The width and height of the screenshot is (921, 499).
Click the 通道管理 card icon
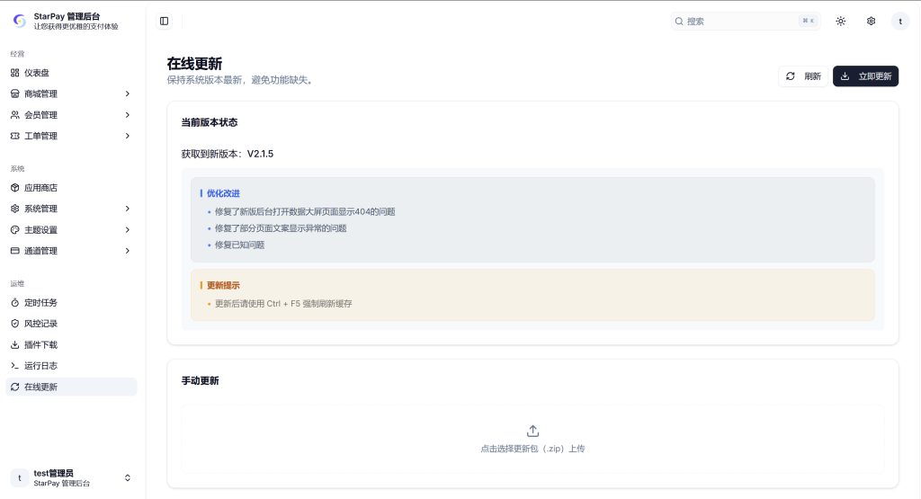[x=15, y=251]
